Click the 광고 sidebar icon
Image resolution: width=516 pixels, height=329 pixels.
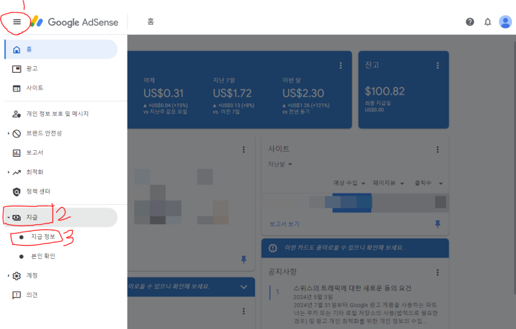coord(17,69)
